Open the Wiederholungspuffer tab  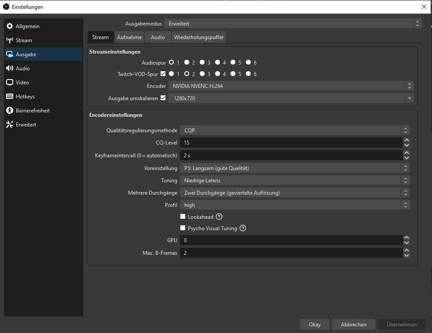(x=199, y=37)
